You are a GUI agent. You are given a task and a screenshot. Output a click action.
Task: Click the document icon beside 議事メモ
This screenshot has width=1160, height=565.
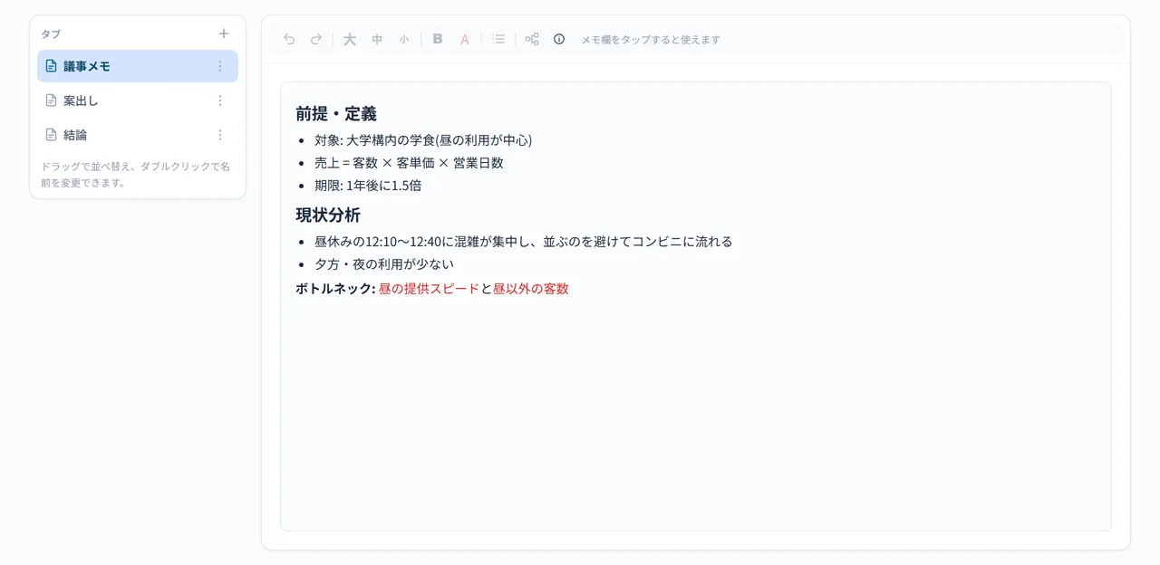tap(52, 66)
